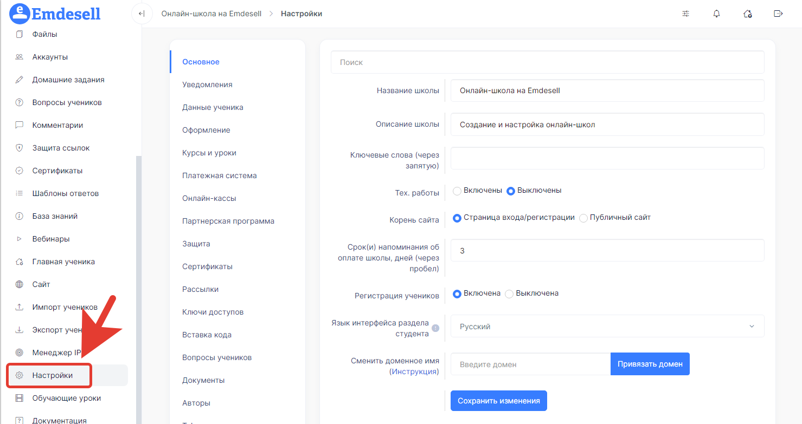Click the Комментарии speech bubble icon
Viewport: 802px width, 424px height.
(x=20, y=125)
